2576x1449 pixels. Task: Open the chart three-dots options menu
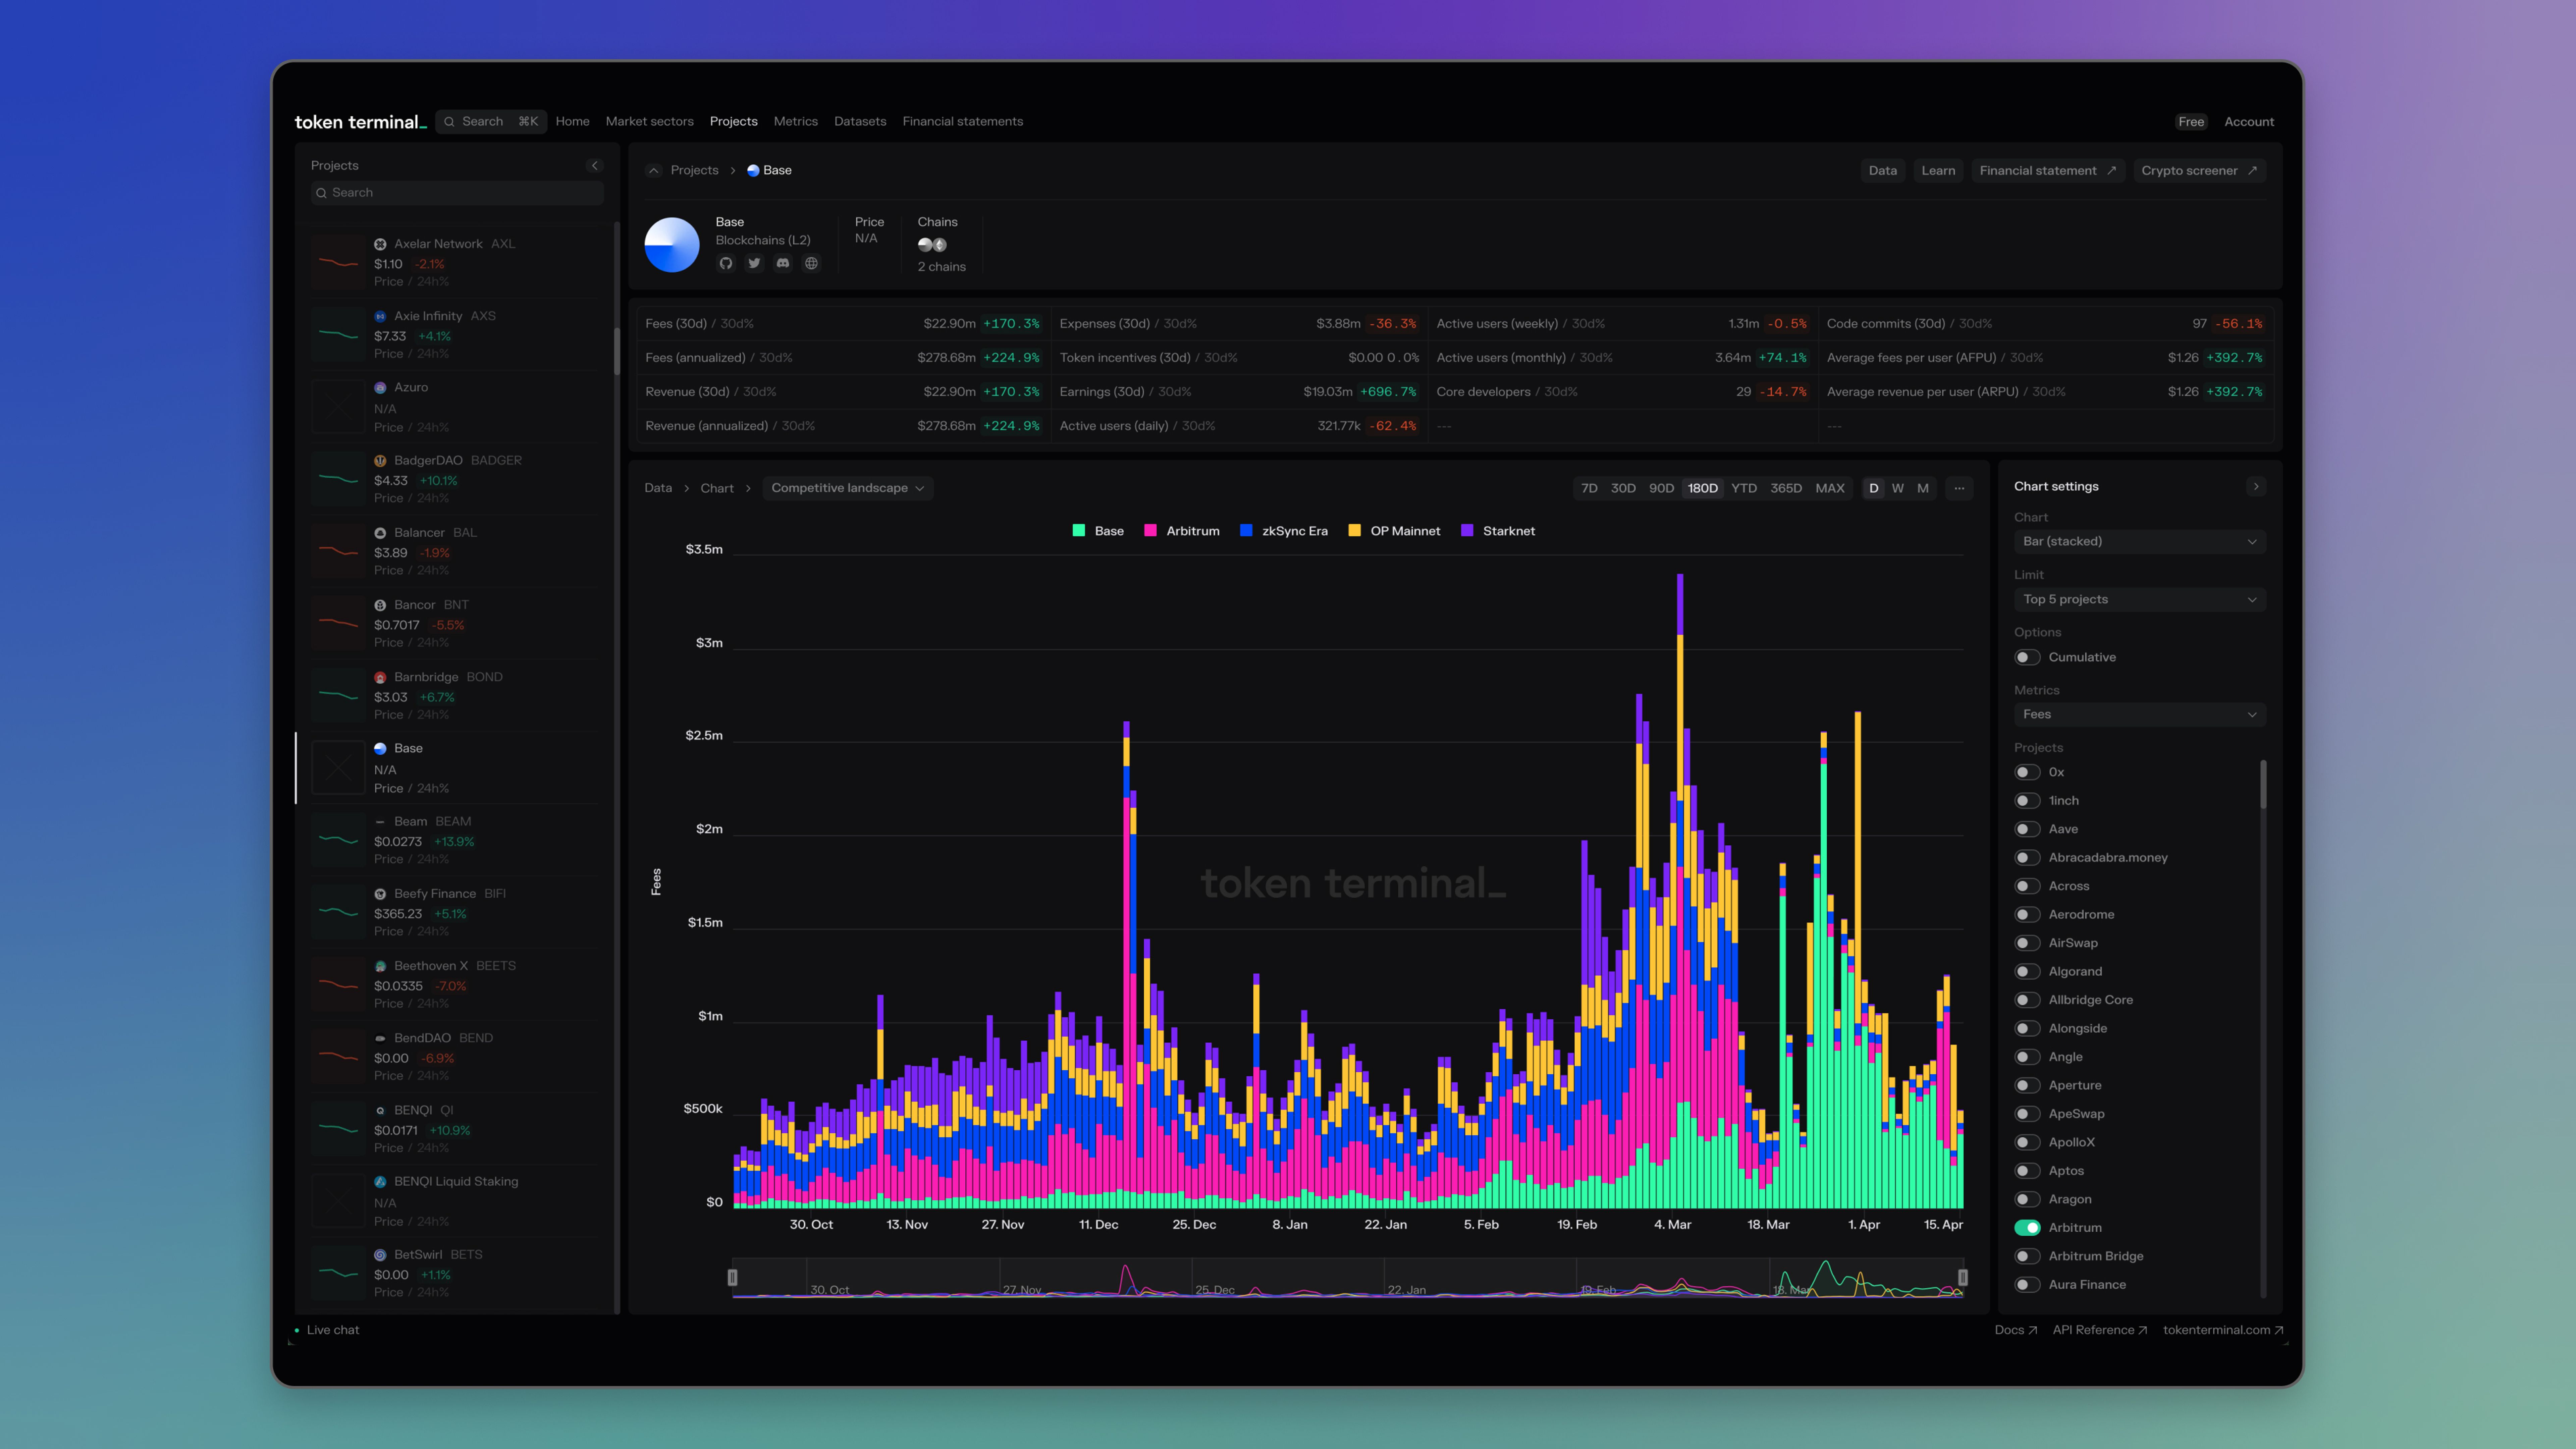click(x=1959, y=488)
